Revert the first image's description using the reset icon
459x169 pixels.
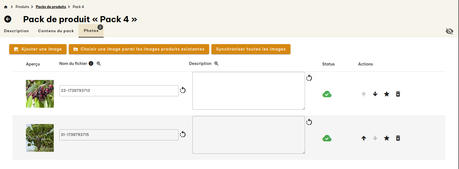coord(309,78)
